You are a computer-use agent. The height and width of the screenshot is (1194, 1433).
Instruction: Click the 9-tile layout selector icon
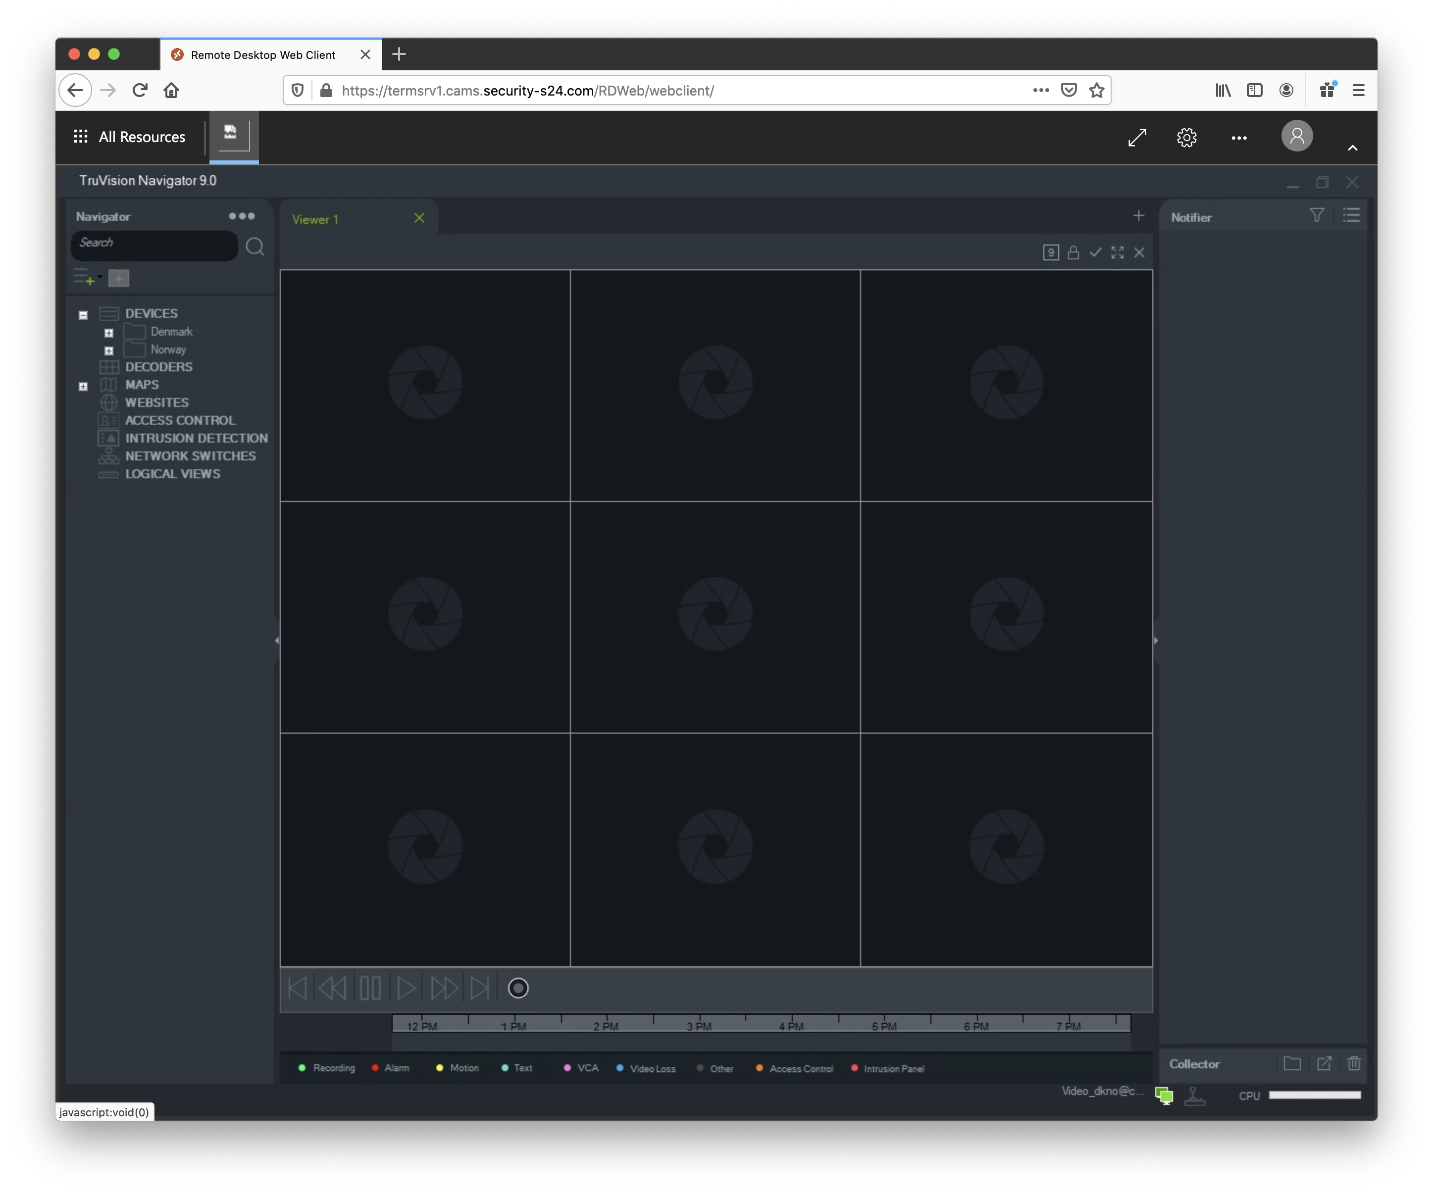pyautogui.click(x=1051, y=252)
